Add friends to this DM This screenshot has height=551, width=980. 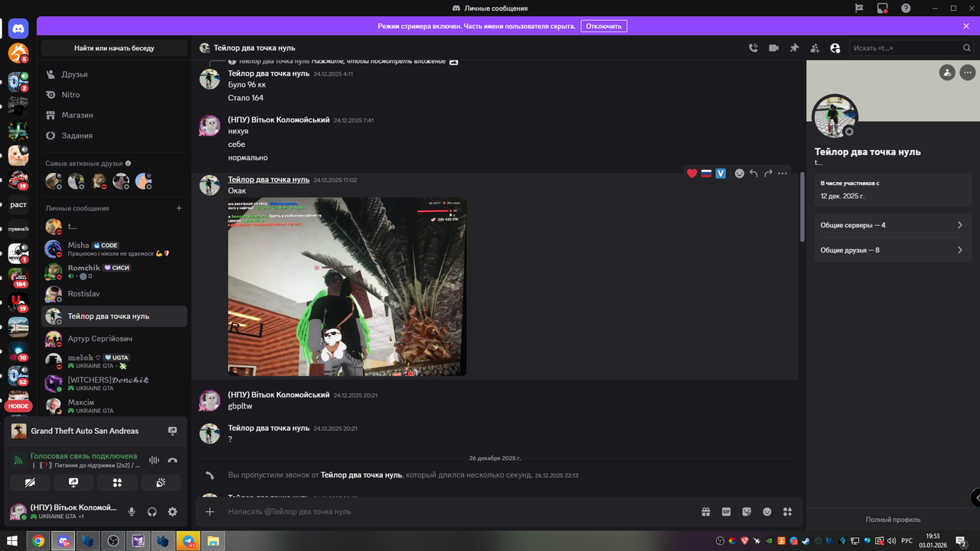pyautogui.click(x=815, y=48)
